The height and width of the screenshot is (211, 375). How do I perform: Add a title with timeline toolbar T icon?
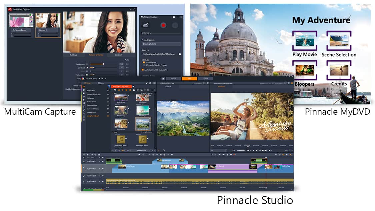(147, 155)
